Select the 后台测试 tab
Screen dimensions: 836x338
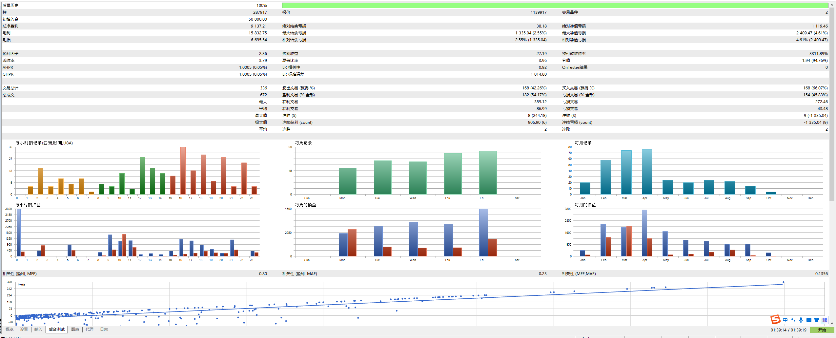[57, 329]
